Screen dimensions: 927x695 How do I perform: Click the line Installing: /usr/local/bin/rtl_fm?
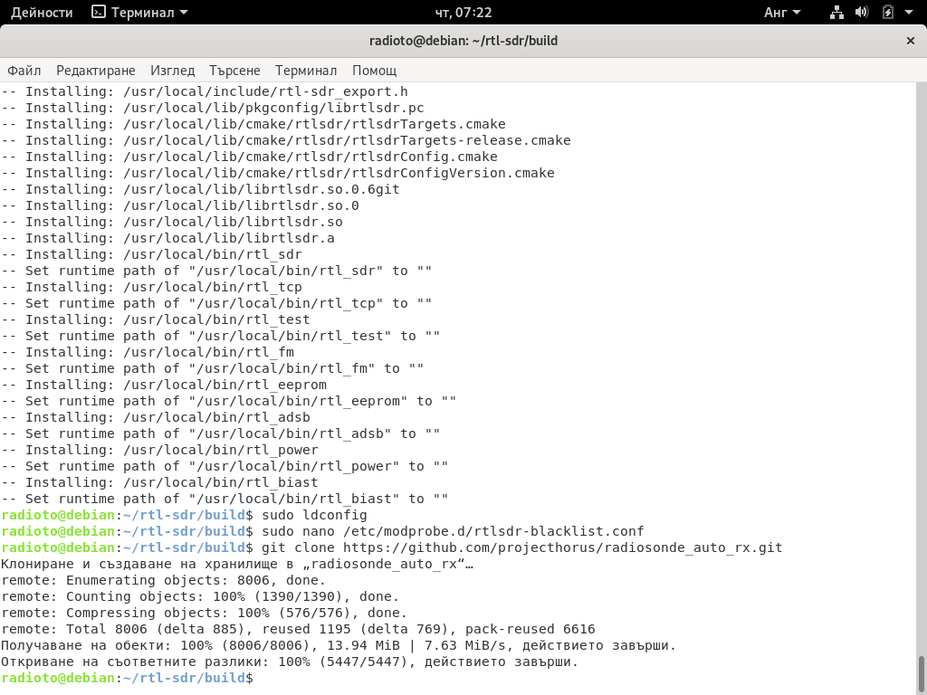click(148, 352)
